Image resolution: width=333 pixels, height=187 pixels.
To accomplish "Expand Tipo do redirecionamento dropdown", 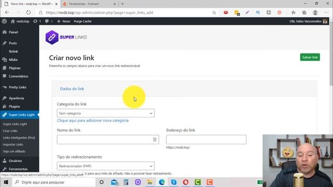I will tap(106, 166).
